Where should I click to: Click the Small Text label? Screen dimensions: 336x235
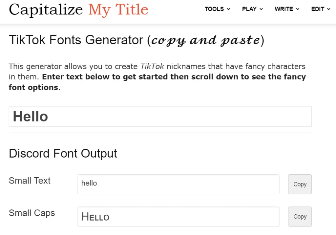tap(30, 181)
